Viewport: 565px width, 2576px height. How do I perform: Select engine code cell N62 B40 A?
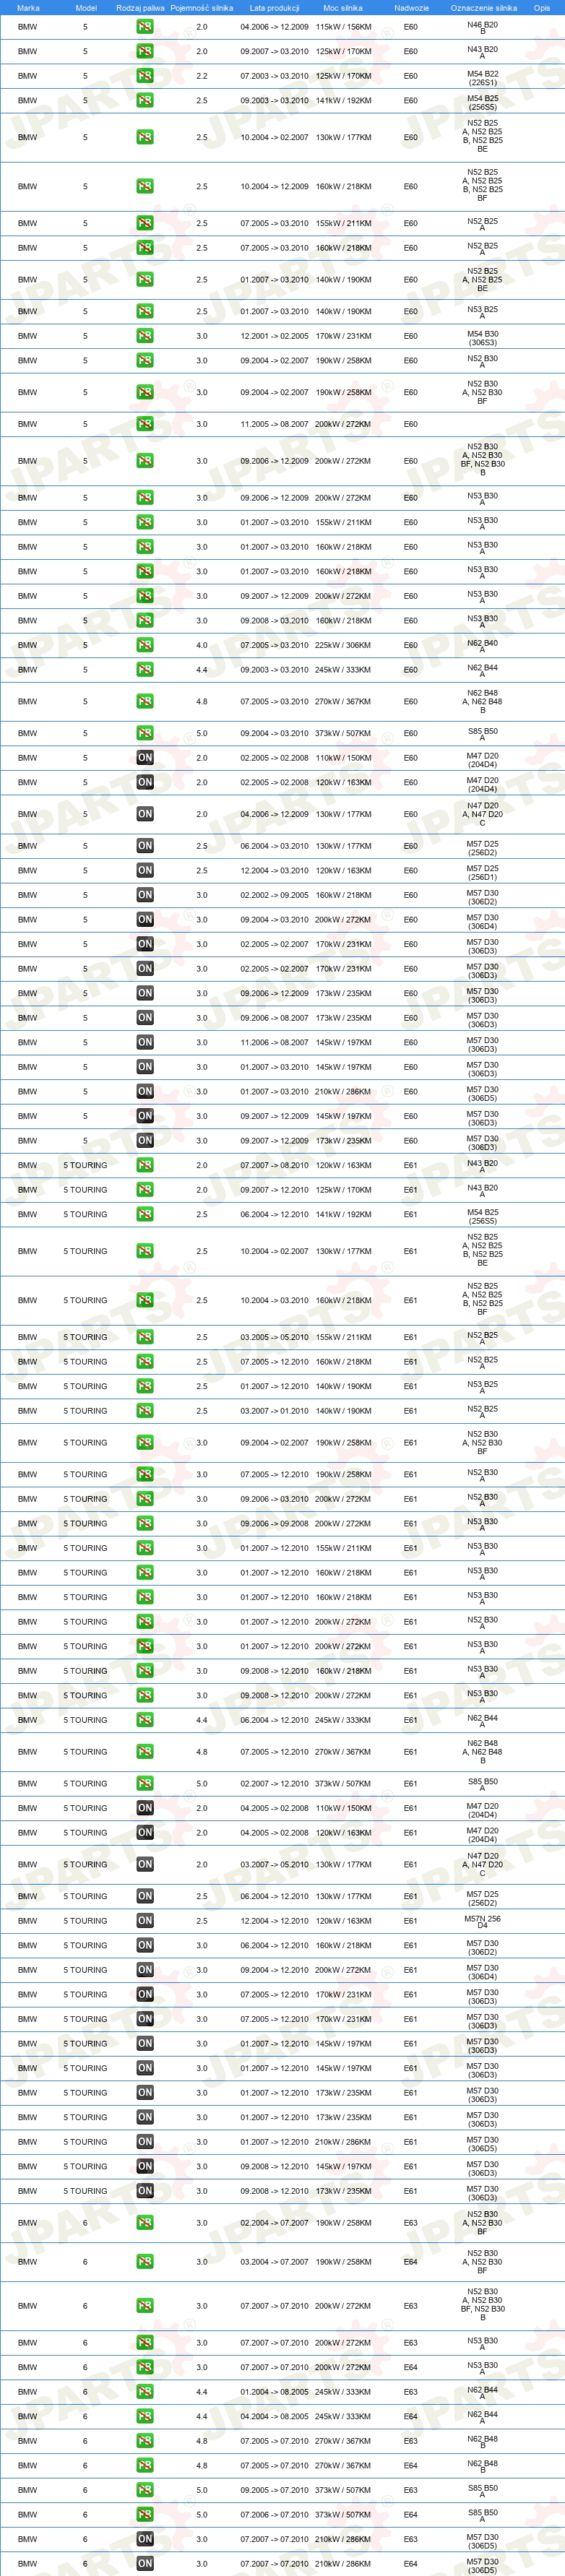482,646
